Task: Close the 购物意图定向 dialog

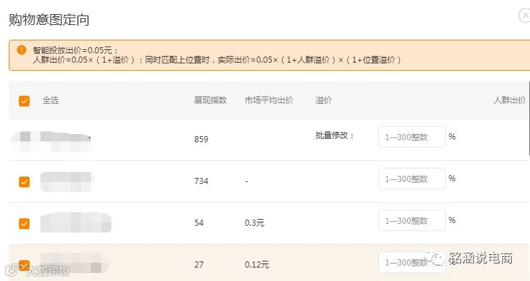Action: [x=525, y=15]
